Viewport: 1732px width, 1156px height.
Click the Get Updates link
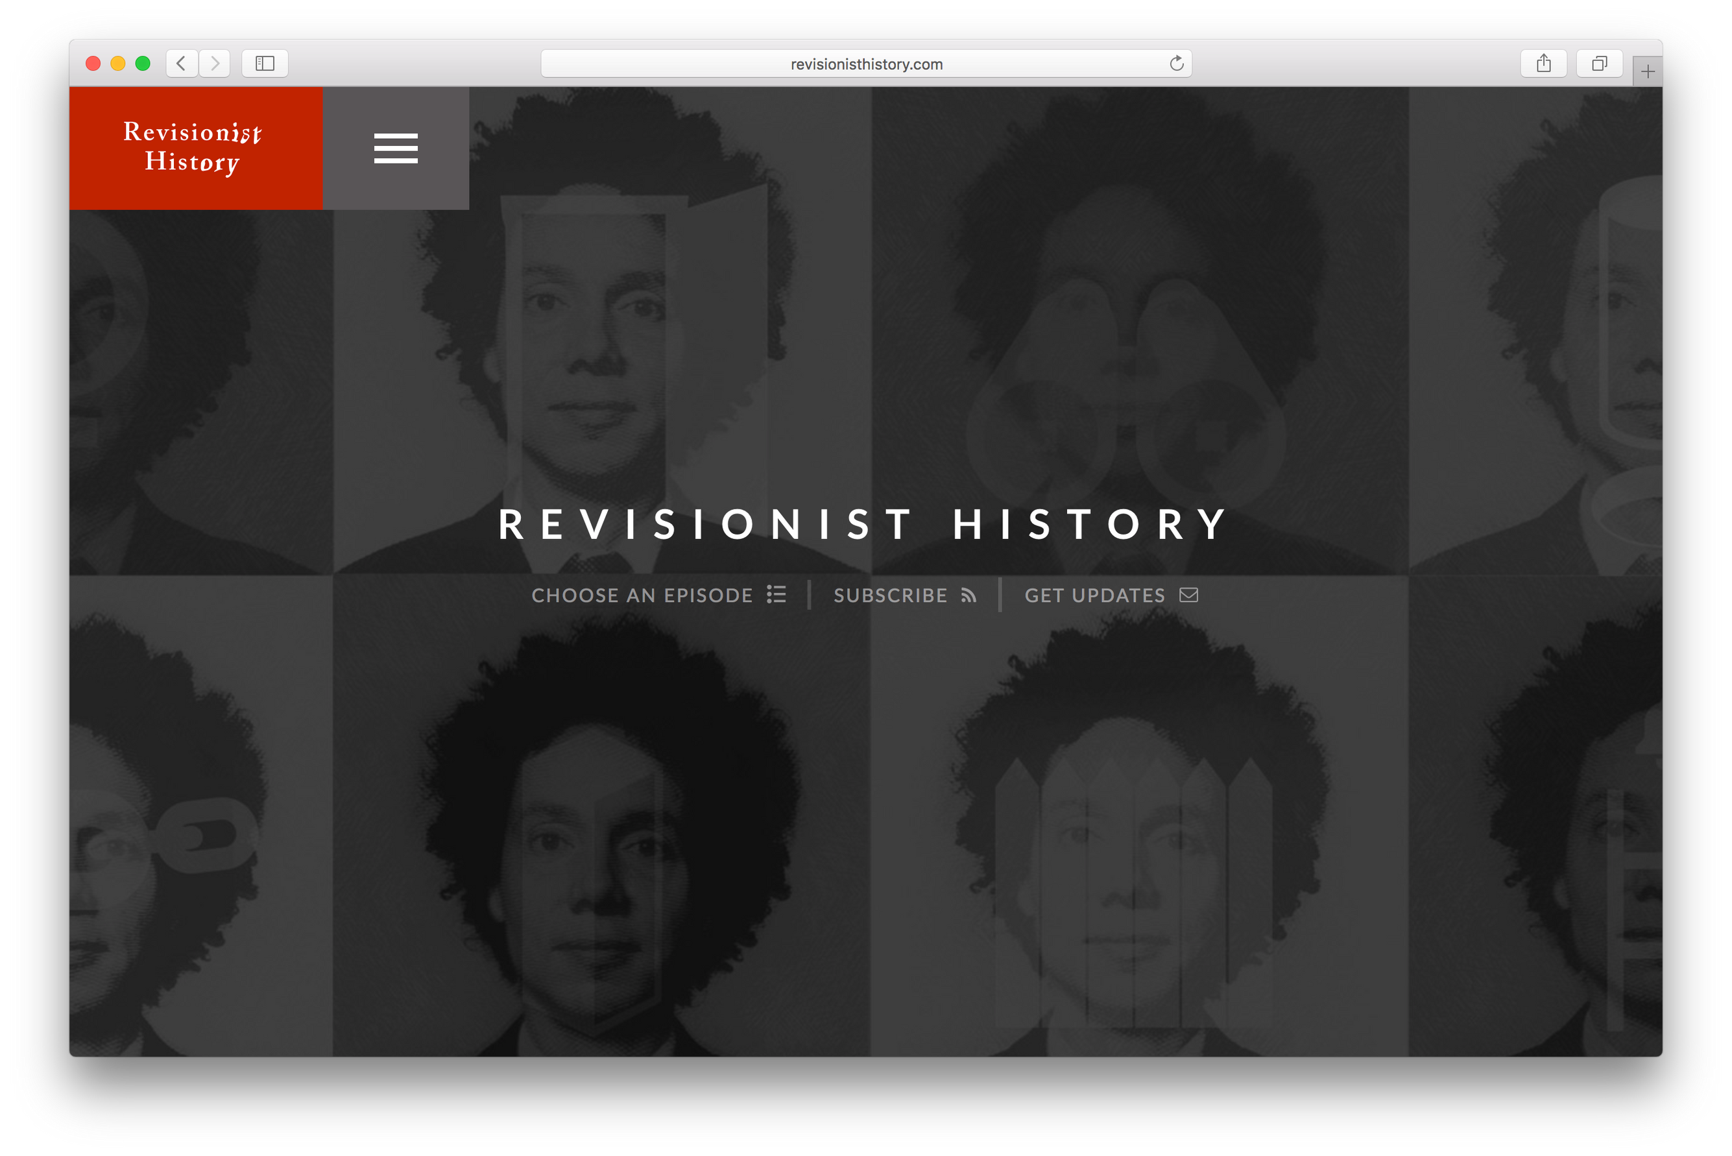click(1094, 595)
